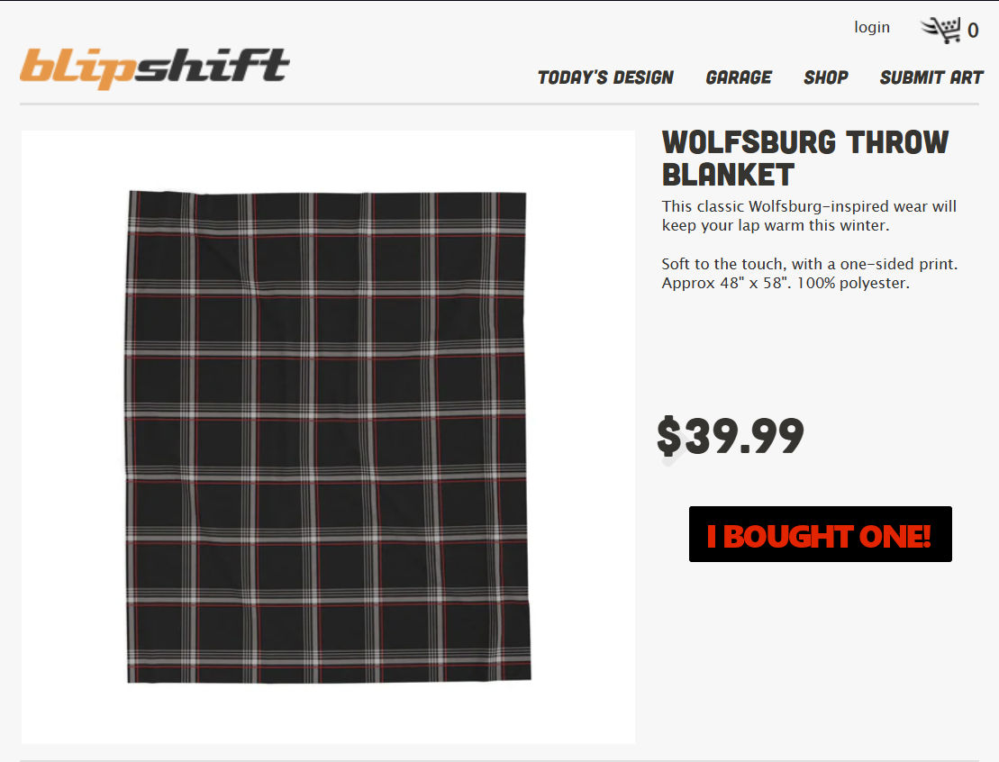Click the dollar sign in the price
The height and width of the screenshot is (762, 999).
tap(669, 437)
